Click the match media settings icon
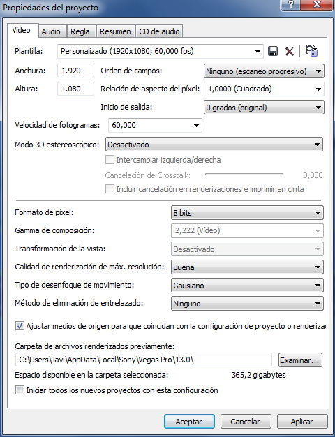 pyautogui.click(x=311, y=51)
